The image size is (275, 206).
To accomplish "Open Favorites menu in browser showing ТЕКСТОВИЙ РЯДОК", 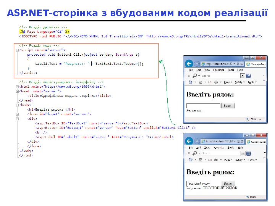I will click(219, 148).
